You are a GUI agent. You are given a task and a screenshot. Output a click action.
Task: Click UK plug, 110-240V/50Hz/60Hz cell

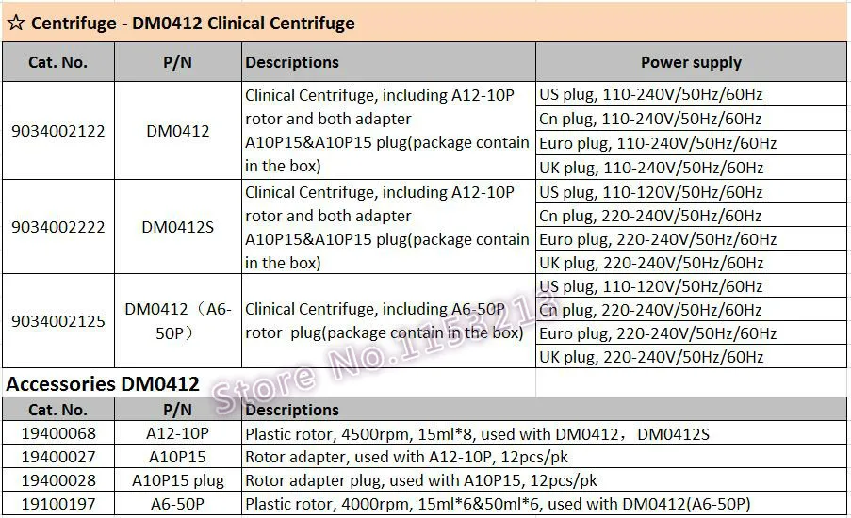[691, 167]
